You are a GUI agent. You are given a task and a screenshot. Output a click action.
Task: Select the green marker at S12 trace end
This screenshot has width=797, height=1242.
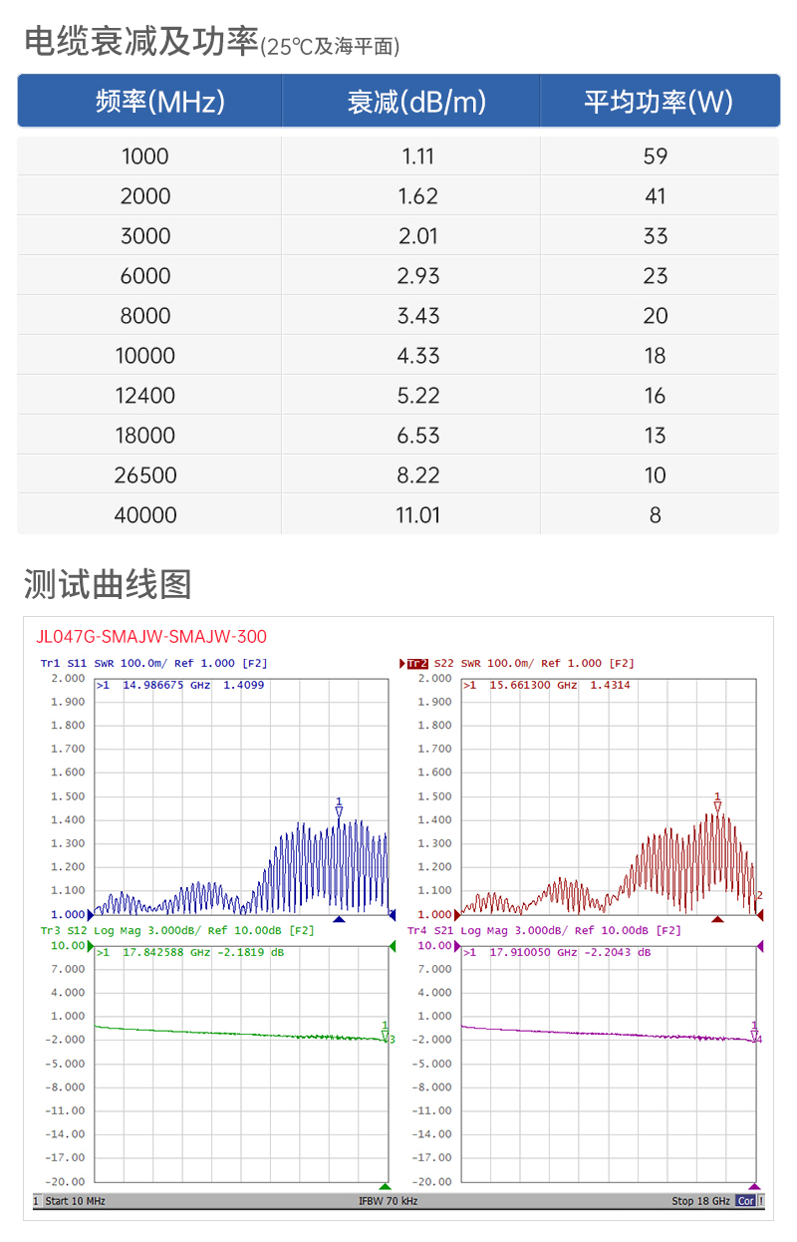click(386, 1033)
